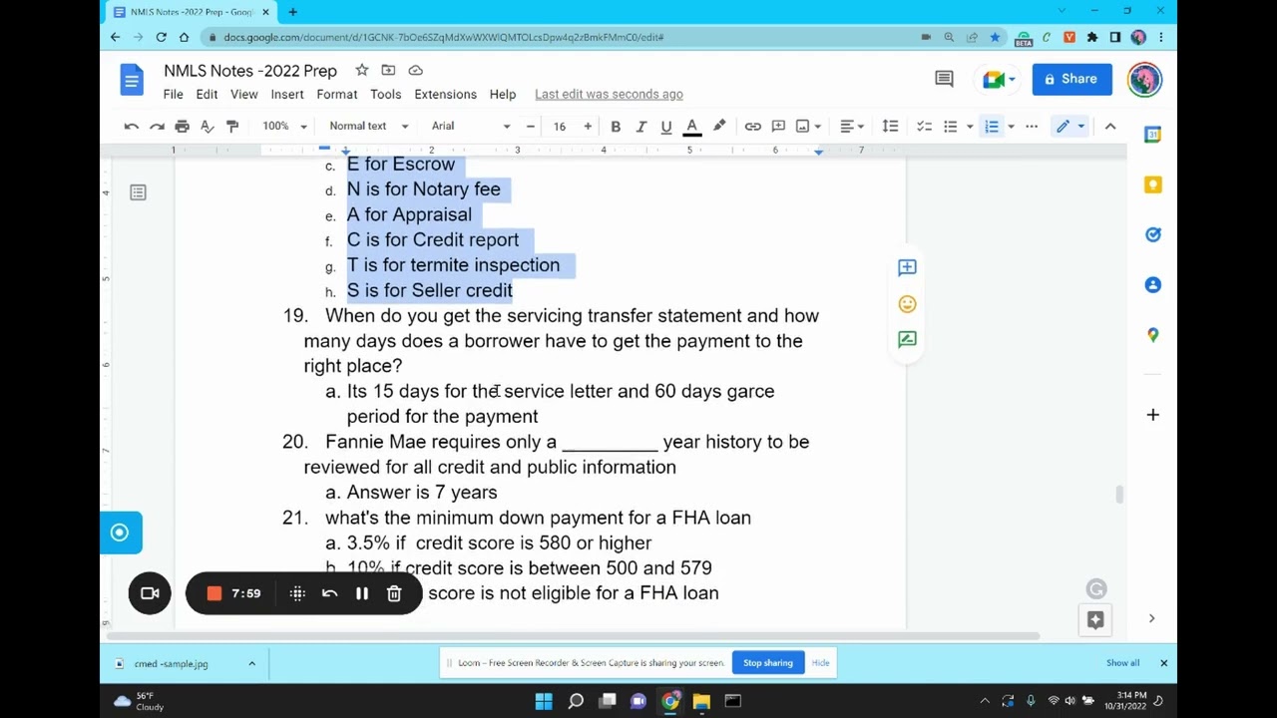Click the Stop sharing button
The height and width of the screenshot is (718, 1277).
click(x=768, y=663)
